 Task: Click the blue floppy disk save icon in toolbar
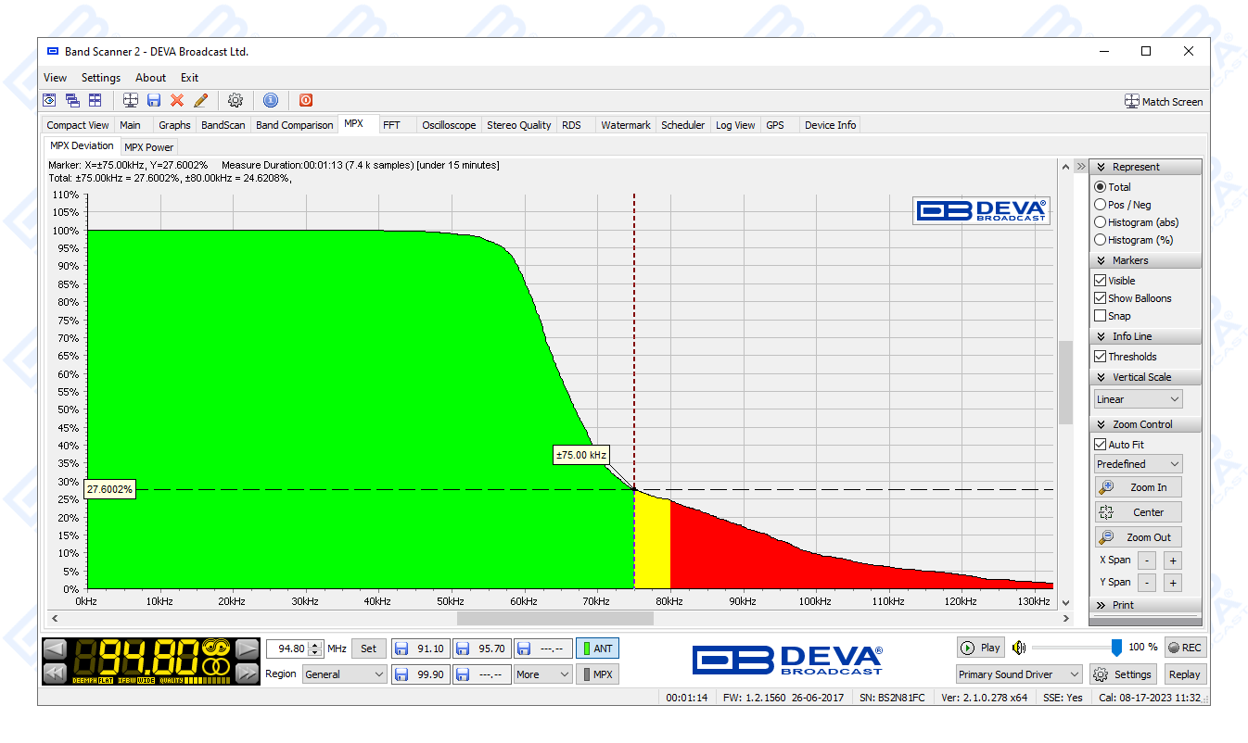tap(154, 100)
